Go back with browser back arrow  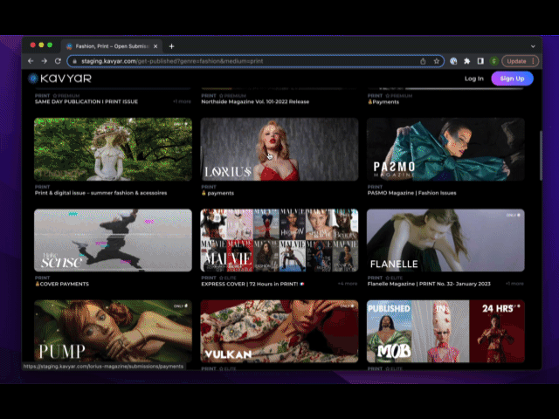point(31,61)
